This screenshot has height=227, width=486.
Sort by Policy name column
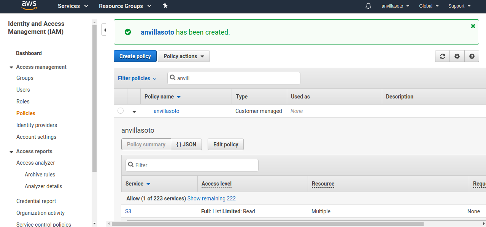(162, 97)
